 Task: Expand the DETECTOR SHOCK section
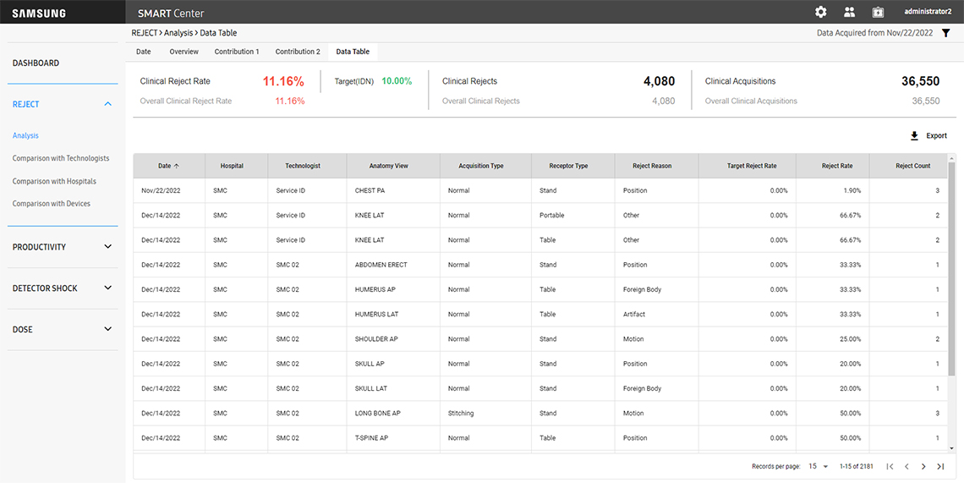coord(107,288)
